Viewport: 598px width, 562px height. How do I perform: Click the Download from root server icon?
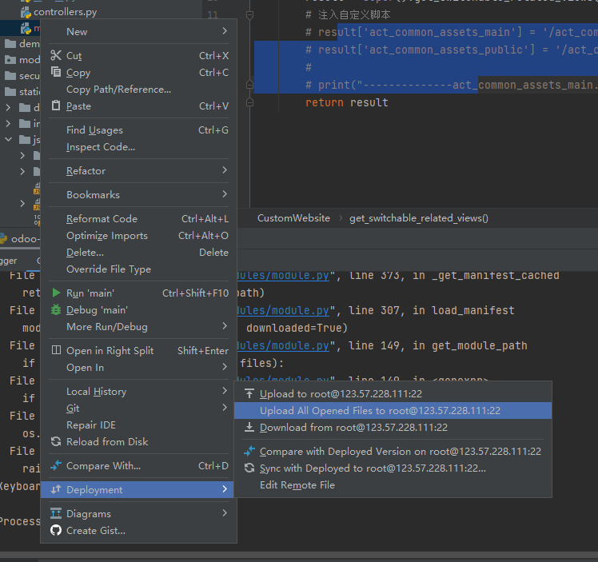[249, 428]
